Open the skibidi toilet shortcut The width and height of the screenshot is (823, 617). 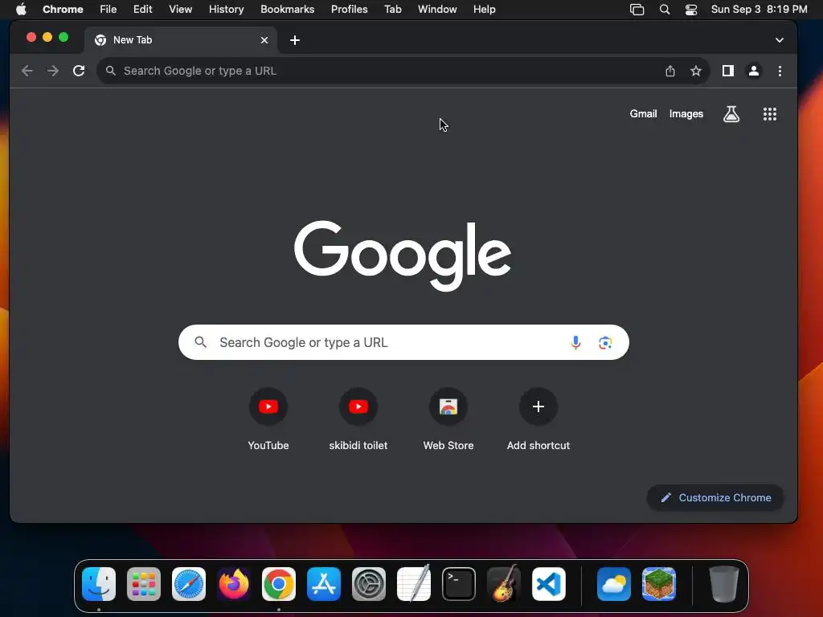coord(358,419)
